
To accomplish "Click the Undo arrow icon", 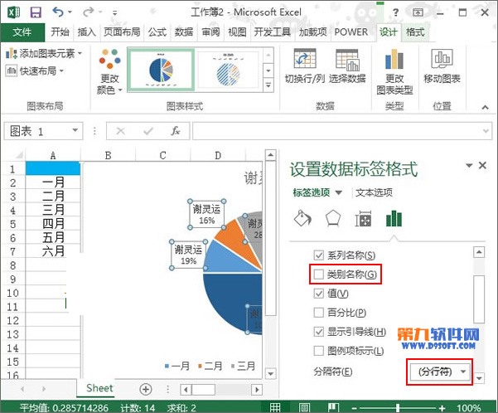I will 58,12.
